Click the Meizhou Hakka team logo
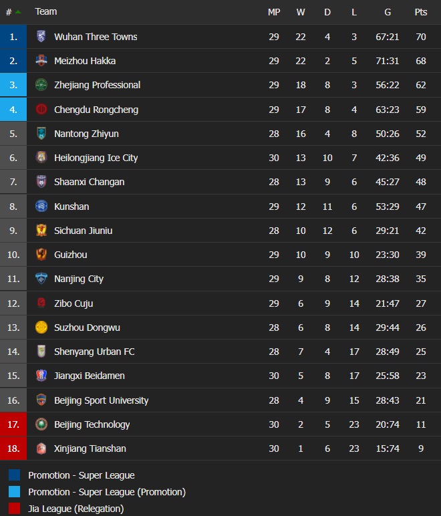Screen dimensions: 441x516 point(41,61)
